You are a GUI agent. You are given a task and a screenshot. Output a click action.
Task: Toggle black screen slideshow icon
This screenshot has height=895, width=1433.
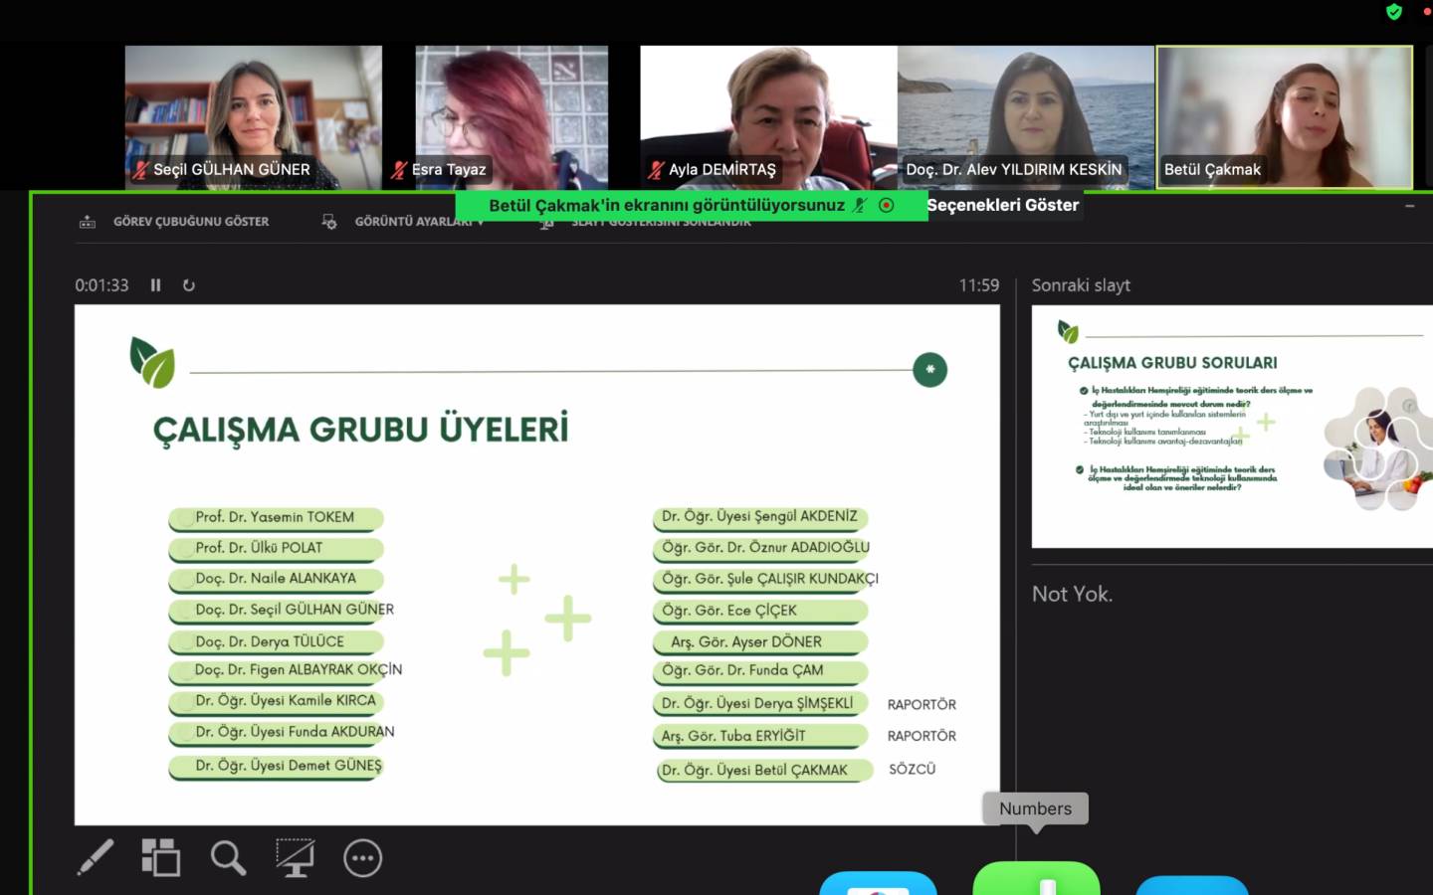coord(296,857)
